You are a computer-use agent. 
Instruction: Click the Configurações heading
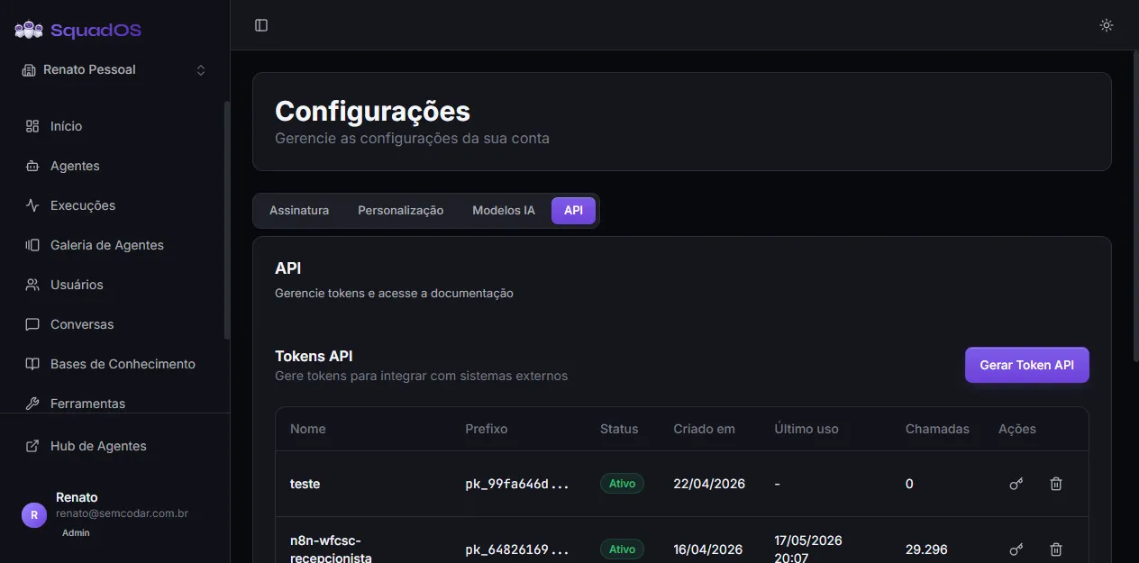click(x=372, y=111)
